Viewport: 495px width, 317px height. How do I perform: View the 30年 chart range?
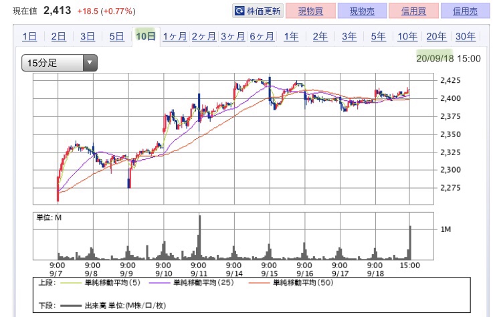[x=466, y=36]
